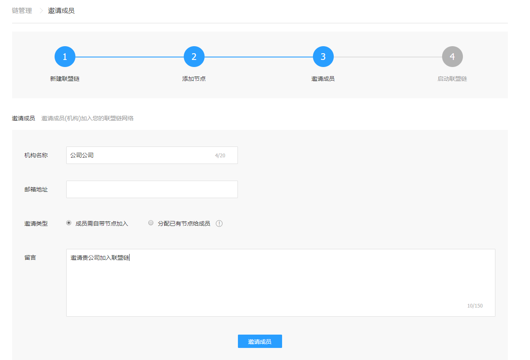The image size is (530, 360).
Task: Click the 4/20 character counter
Action: click(220, 156)
